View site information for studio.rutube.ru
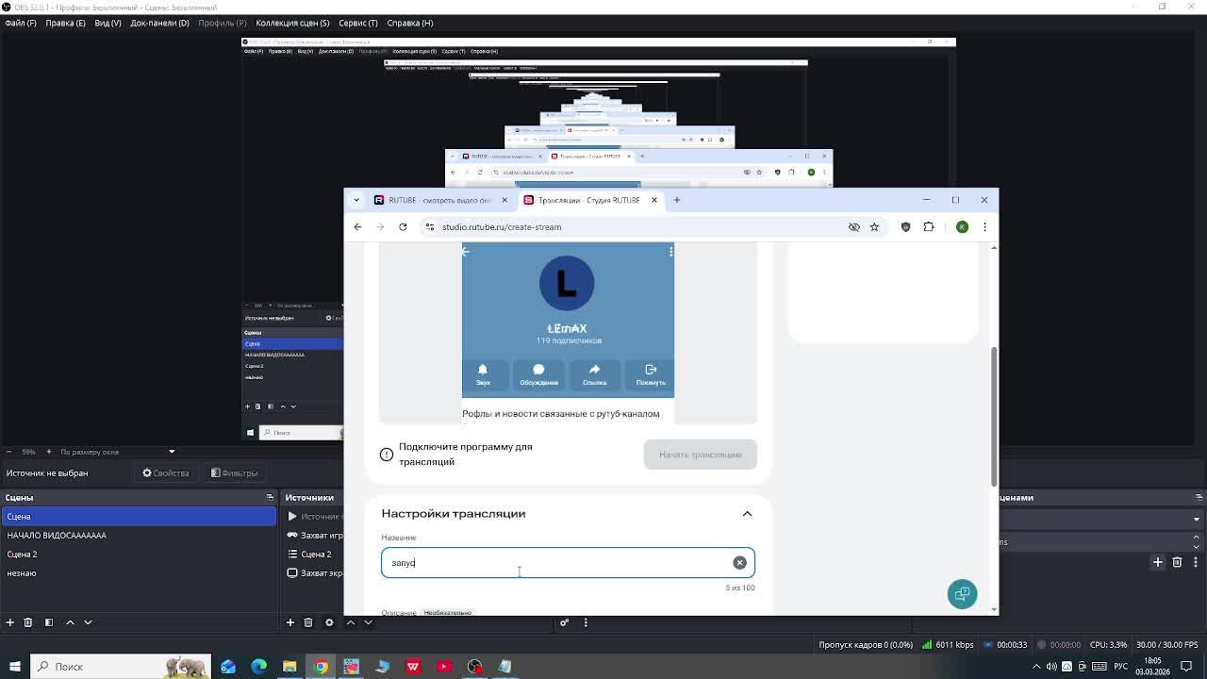The image size is (1207, 679). [x=430, y=227]
